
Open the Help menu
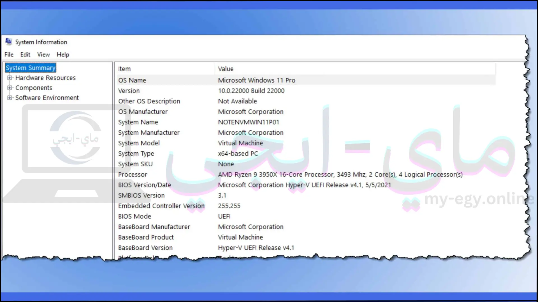pos(63,55)
